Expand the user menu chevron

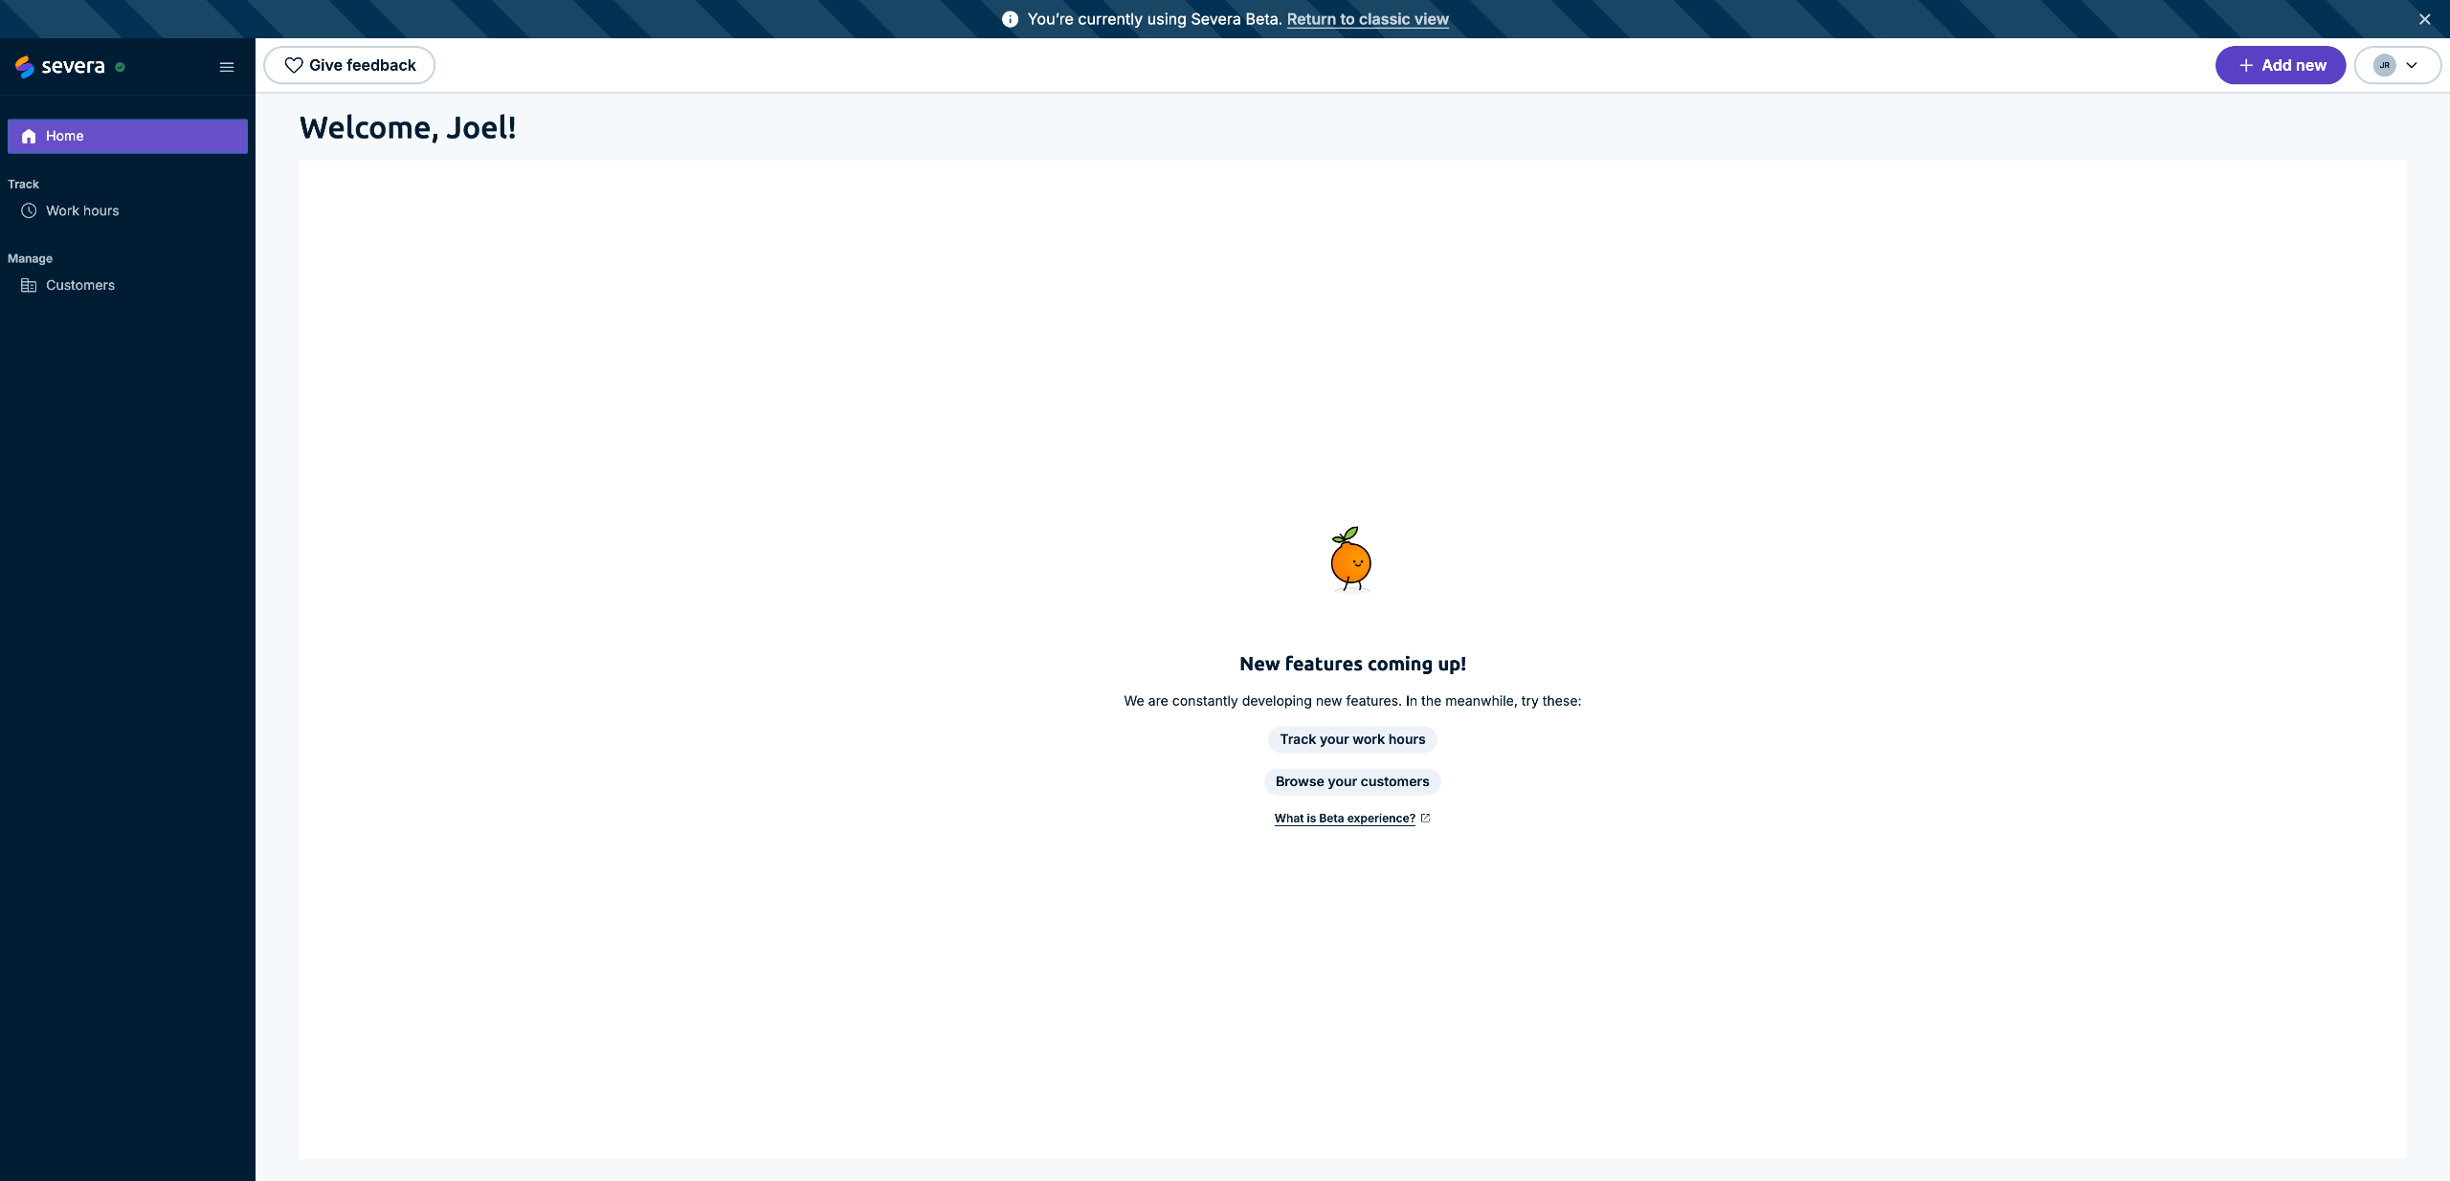pyautogui.click(x=2412, y=65)
